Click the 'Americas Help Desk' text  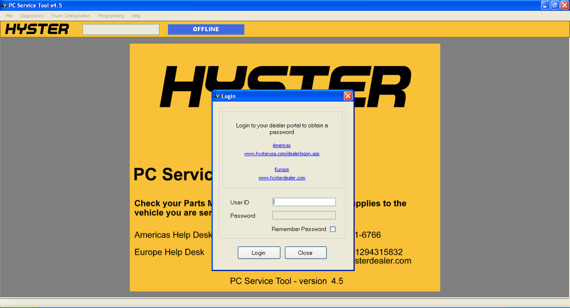173,235
